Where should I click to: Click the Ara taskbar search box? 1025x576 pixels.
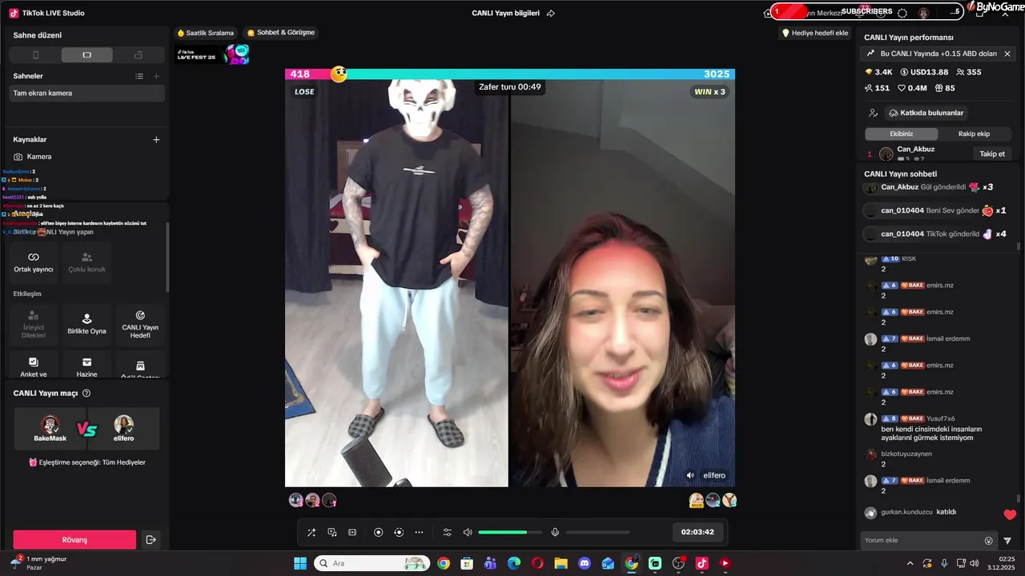372,563
